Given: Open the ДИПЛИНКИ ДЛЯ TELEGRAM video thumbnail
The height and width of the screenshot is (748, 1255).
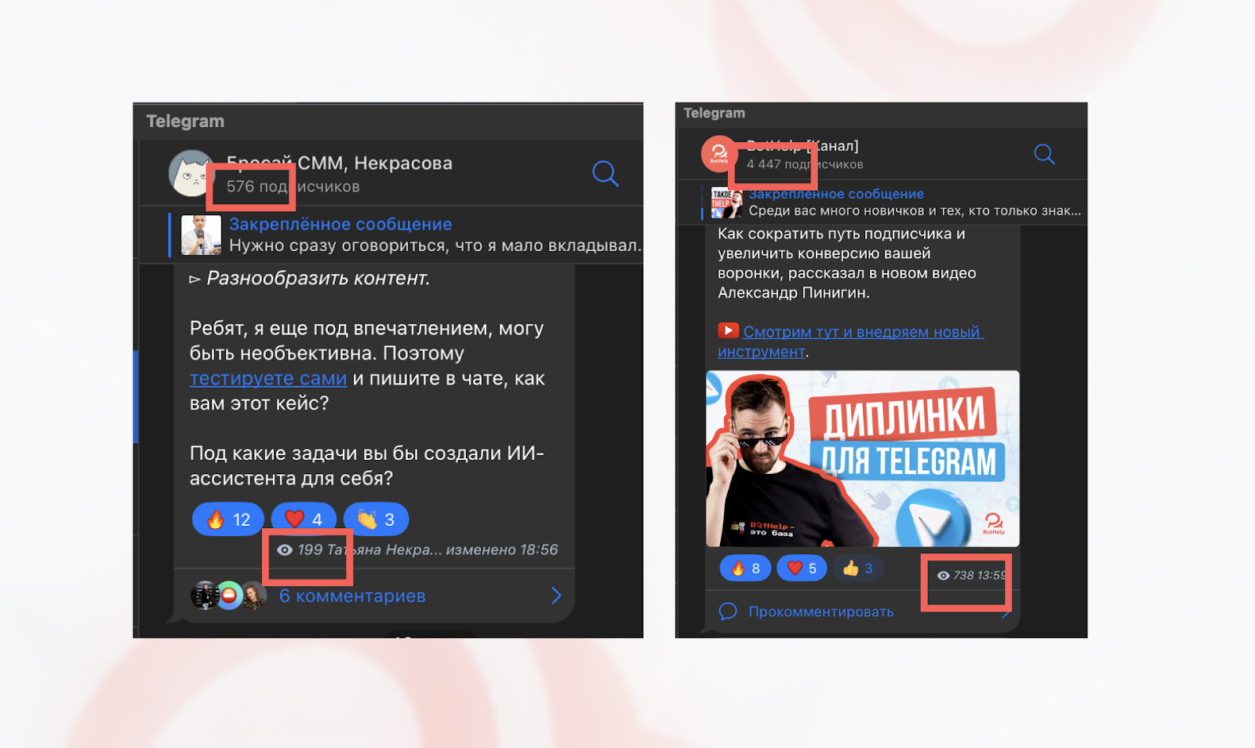Looking at the screenshot, I should [x=863, y=458].
